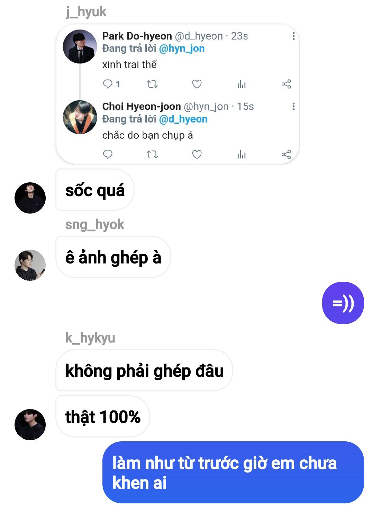Open Choi Hyeon-joon's profile picture
Viewport: 373px width, 511px height.
(80, 117)
